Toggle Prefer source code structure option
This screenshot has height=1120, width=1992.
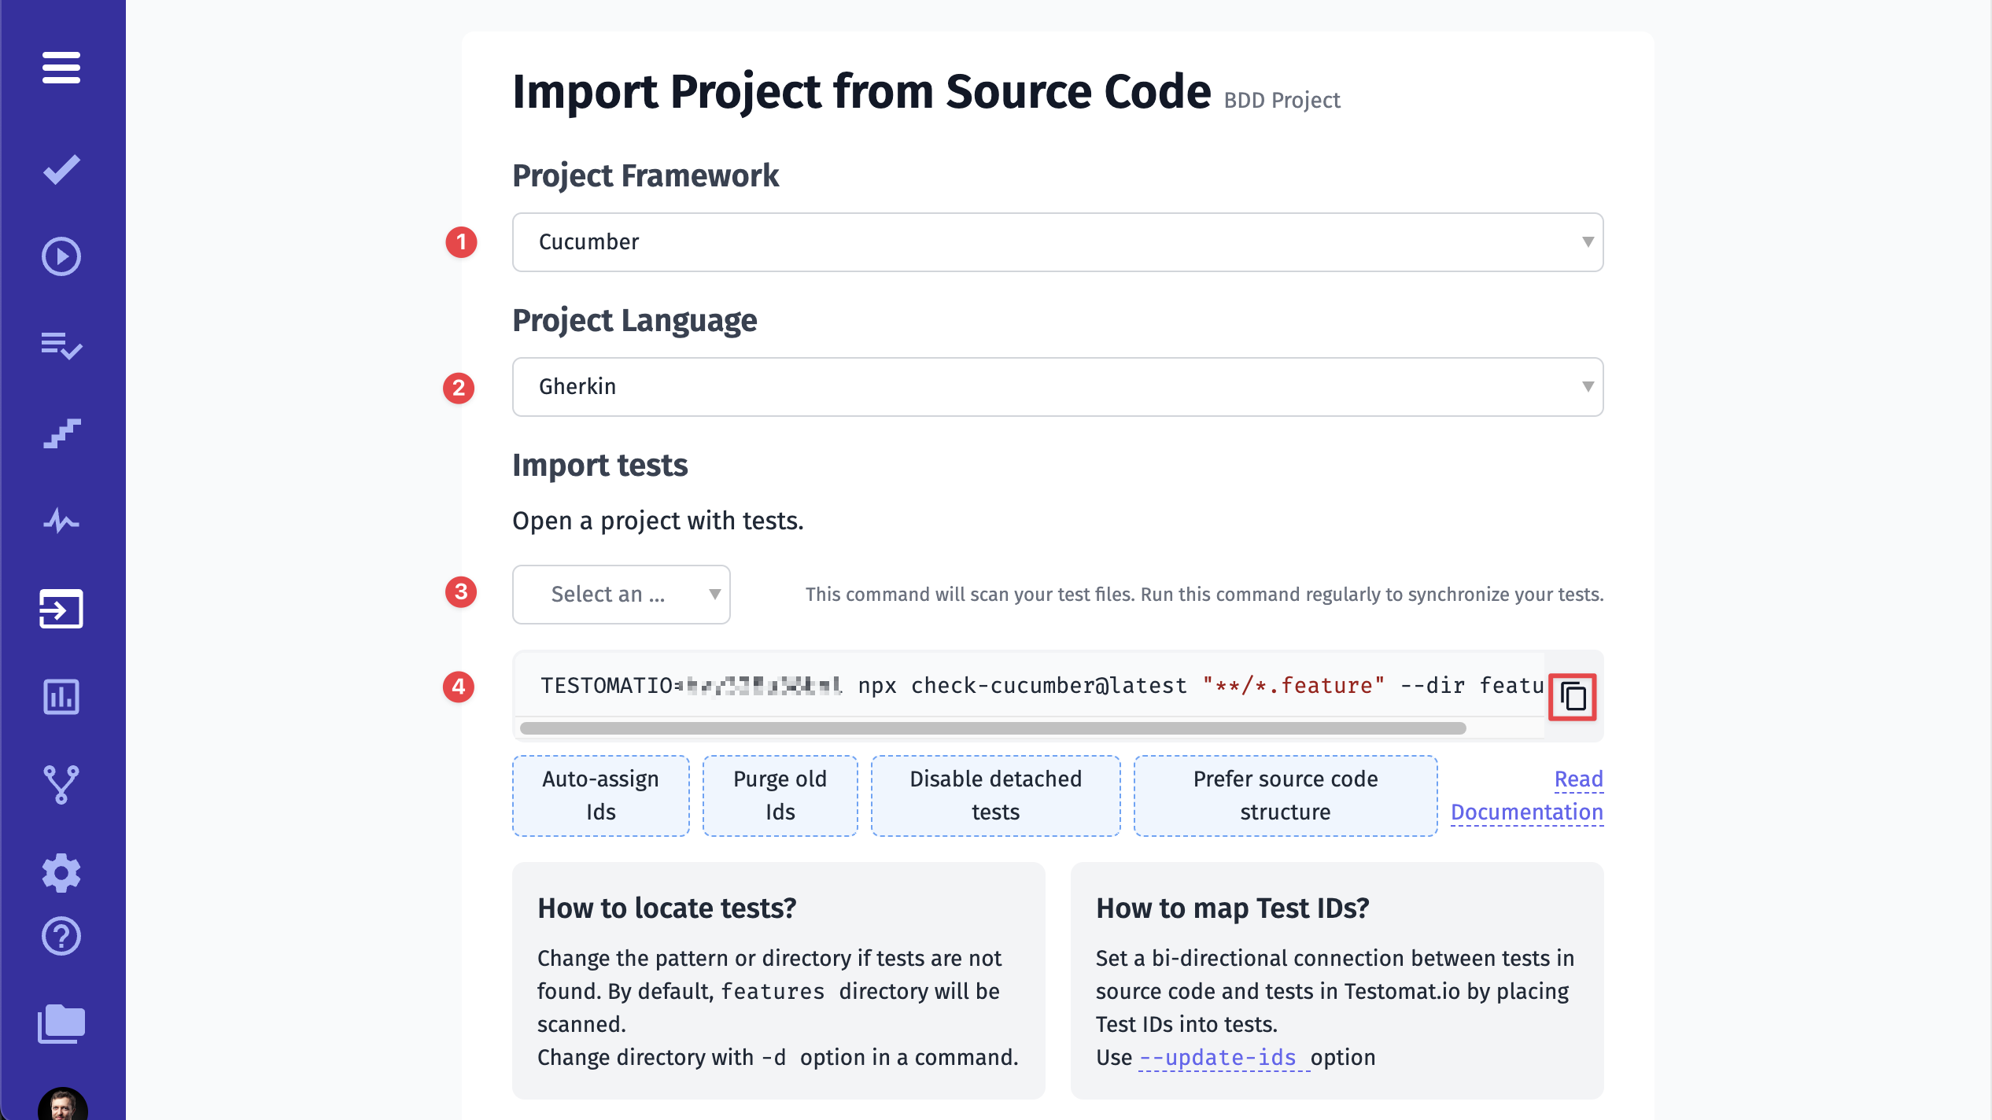1286,796
